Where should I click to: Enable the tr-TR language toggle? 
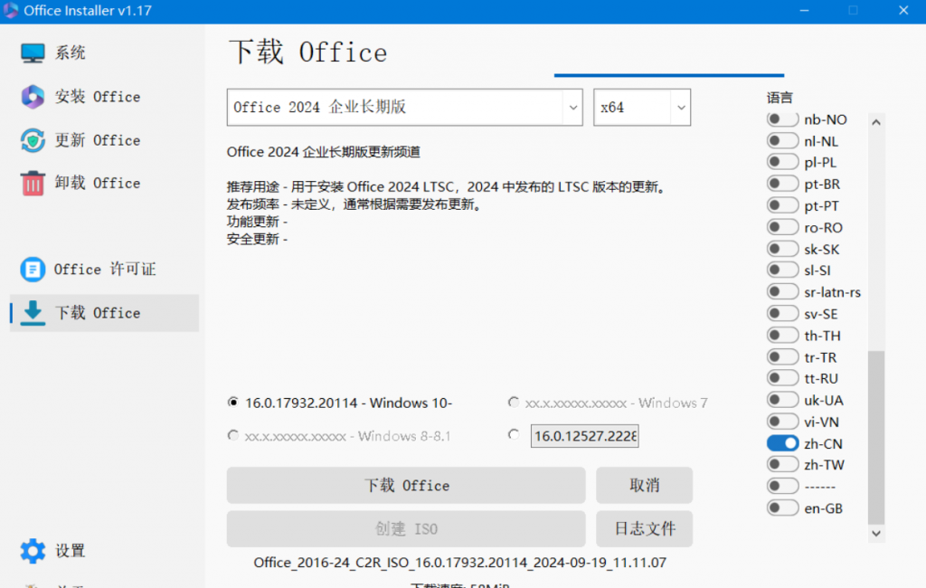(782, 357)
